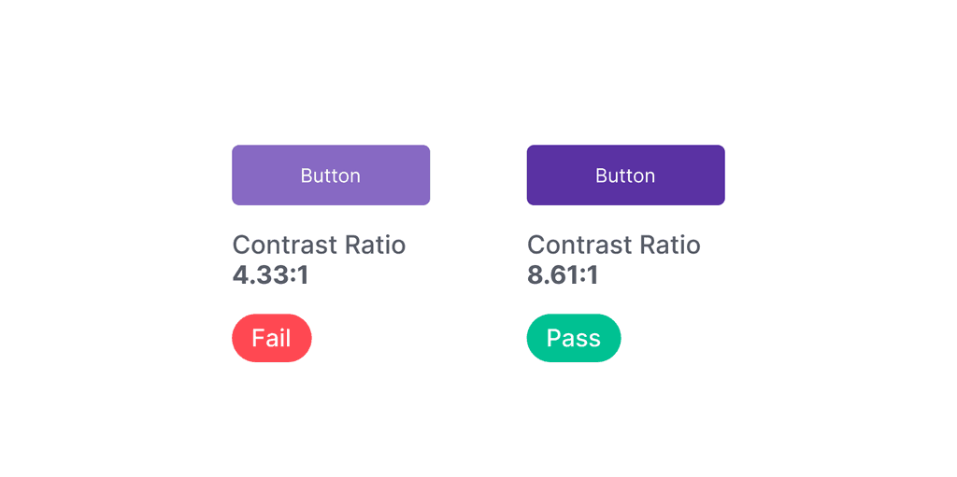Image resolution: width=957 pixels, height=477 pixels.
Task: Choose the button with passing contrast
Action: (x=625, y=175)
